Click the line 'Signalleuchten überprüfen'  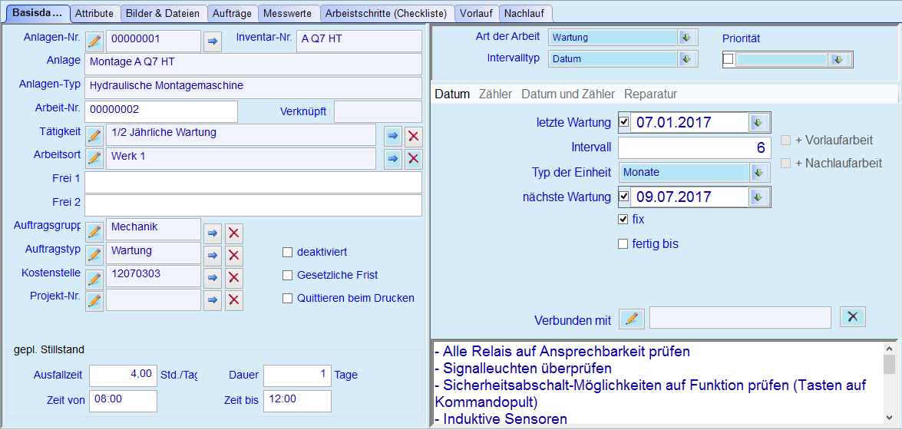tap(523, 368)
